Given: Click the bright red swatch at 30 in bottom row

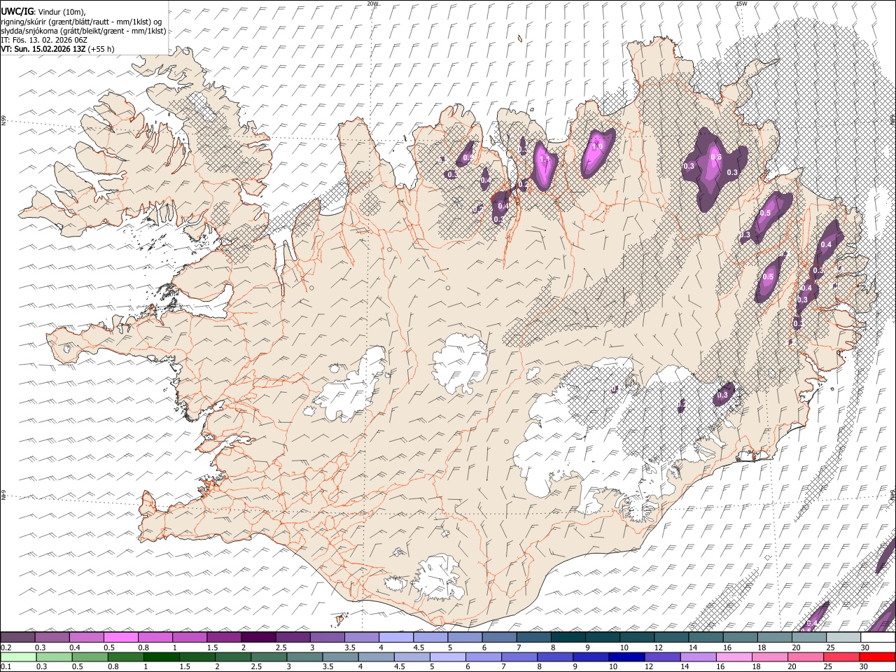Looking at the screenshot, I should (877, 657).
